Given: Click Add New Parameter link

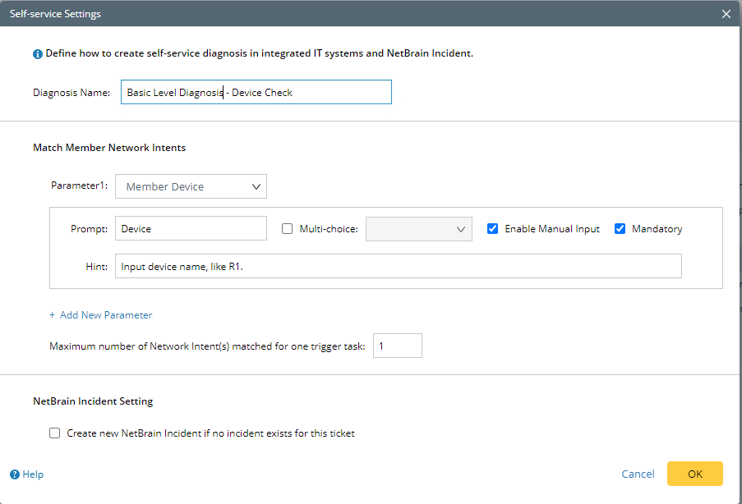Looking at the screenshot, I should coord(101,315).
